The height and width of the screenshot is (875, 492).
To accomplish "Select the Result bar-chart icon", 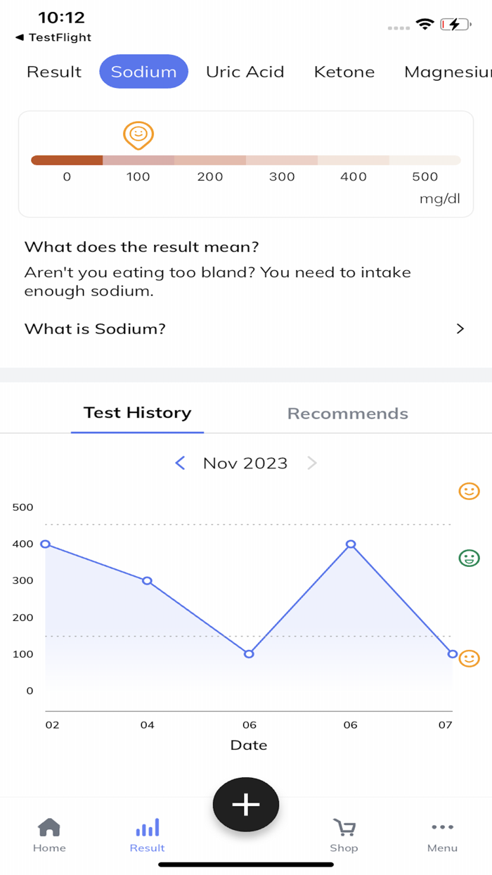I will 148,827.
